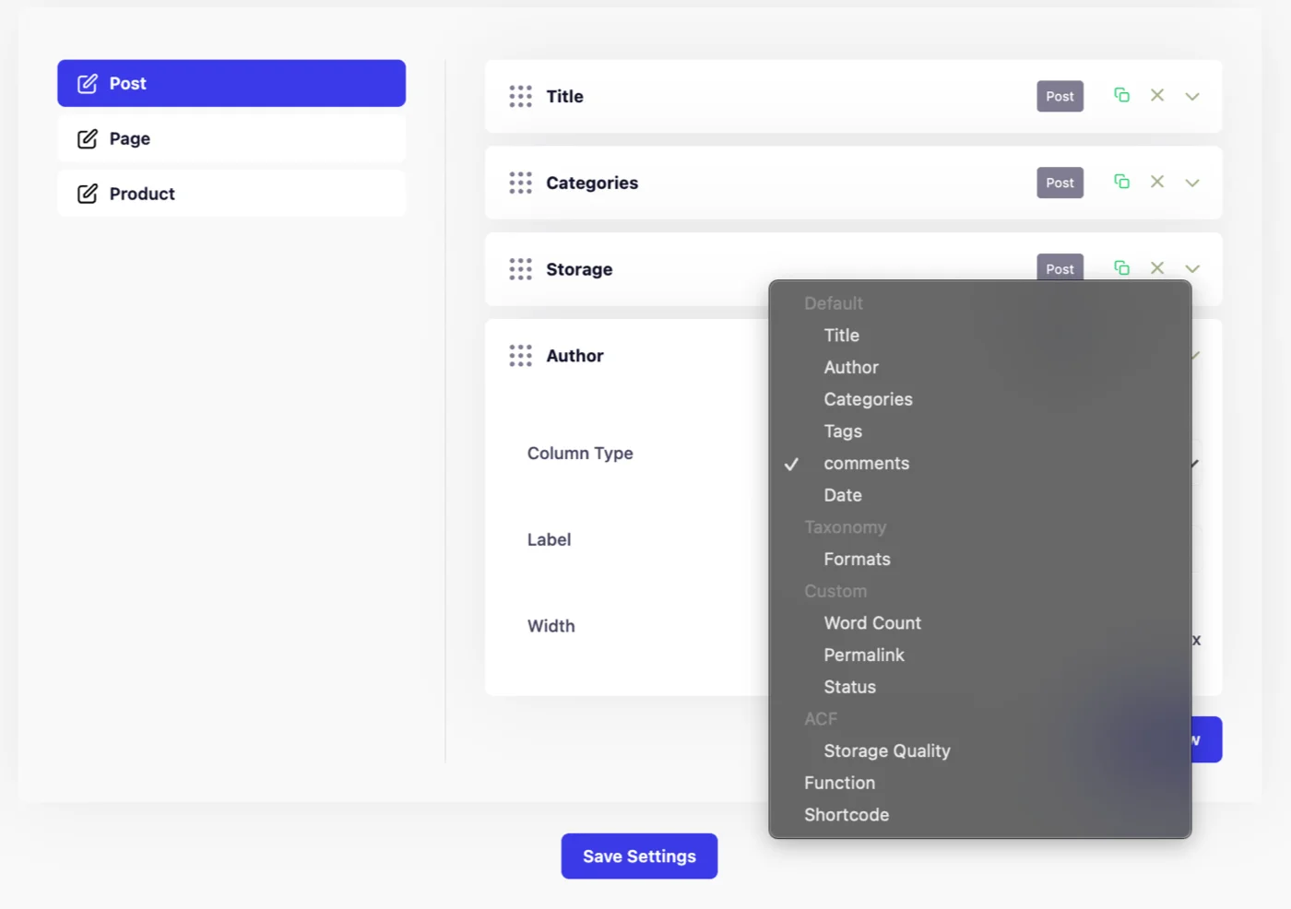Click the pencil icon next to Page

click(87, 138)
